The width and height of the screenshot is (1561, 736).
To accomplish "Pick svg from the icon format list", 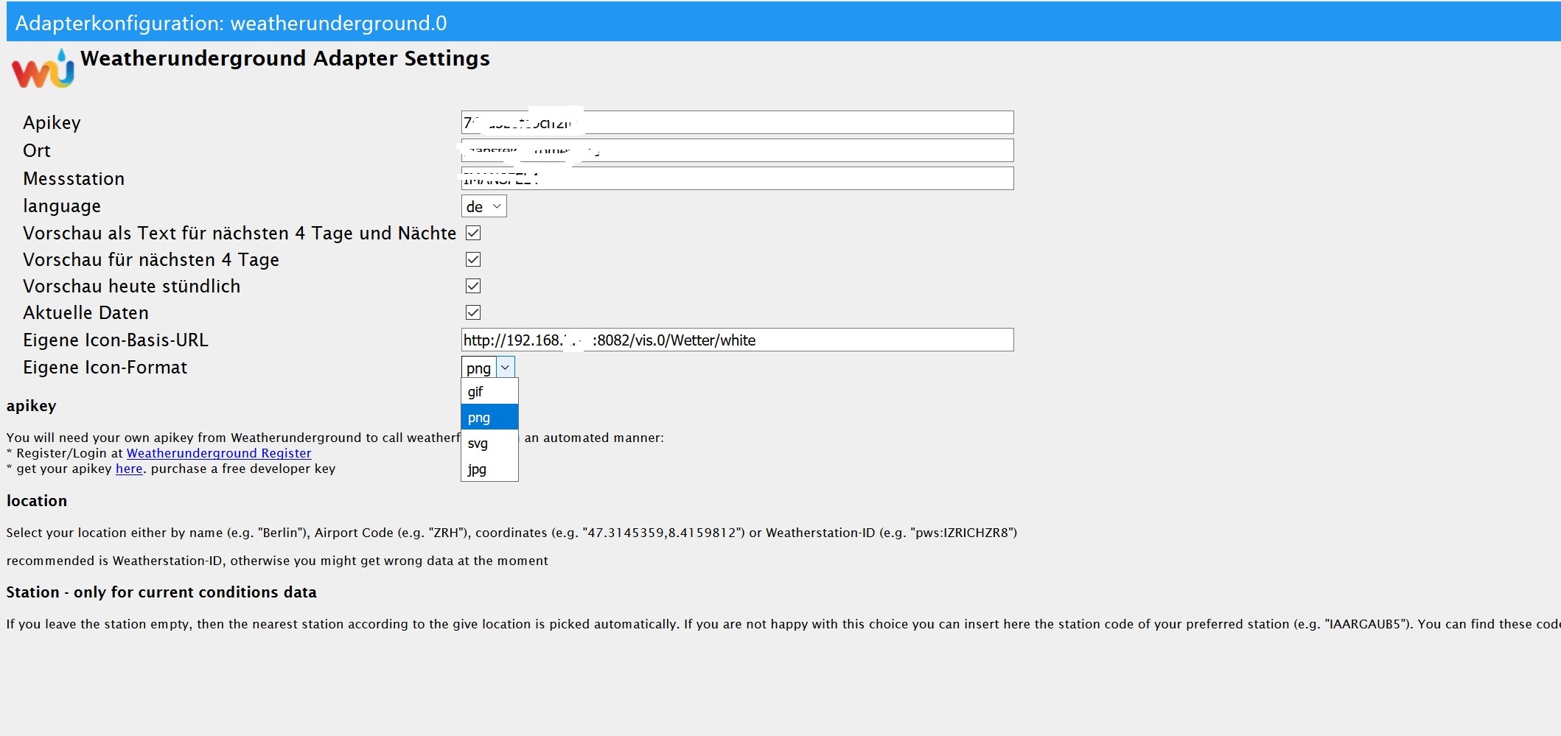I will click(489, 444).
